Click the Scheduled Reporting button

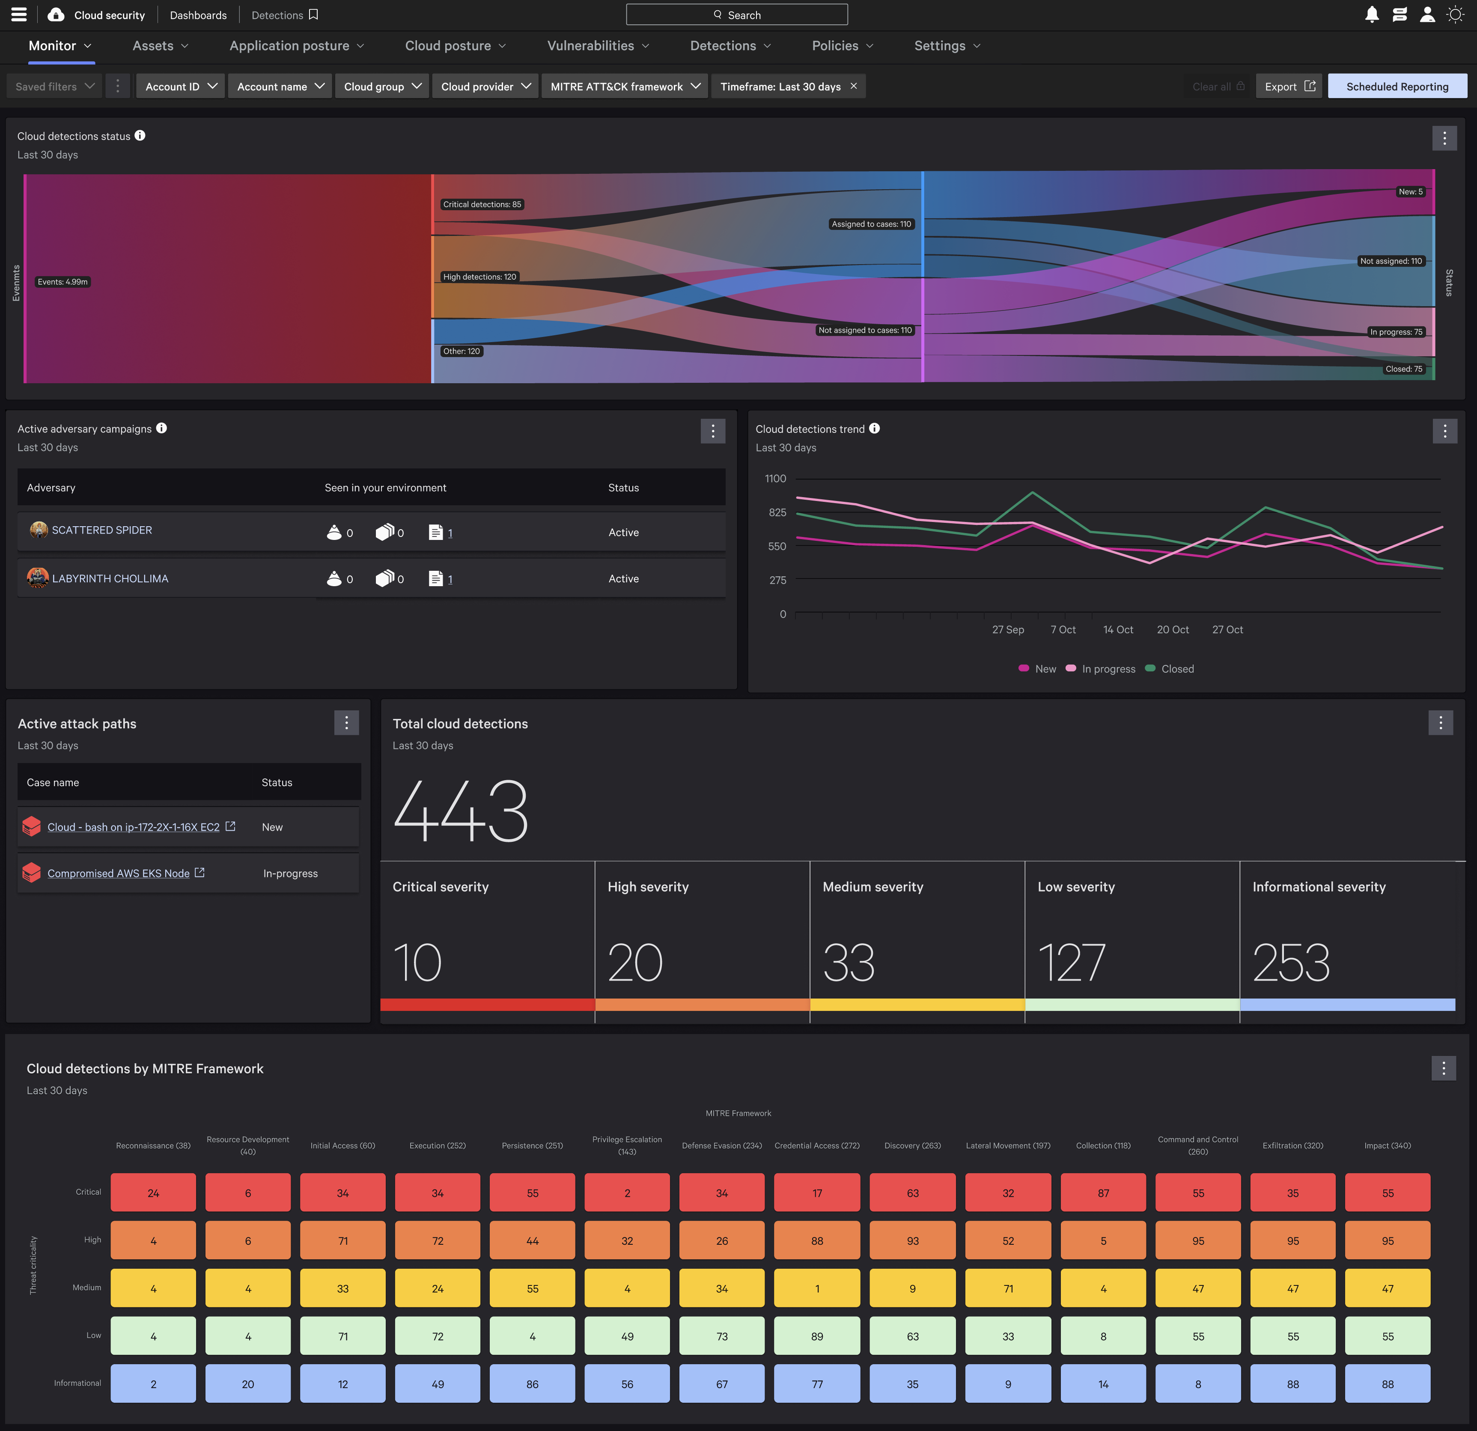(1397, 86)
